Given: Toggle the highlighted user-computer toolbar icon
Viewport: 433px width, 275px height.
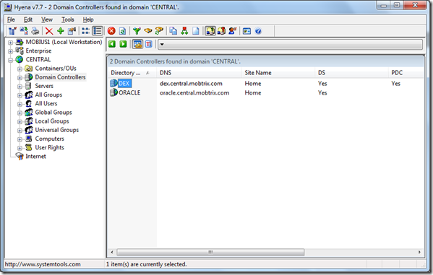Looking at the screenshot, I should tap(210, 31).
